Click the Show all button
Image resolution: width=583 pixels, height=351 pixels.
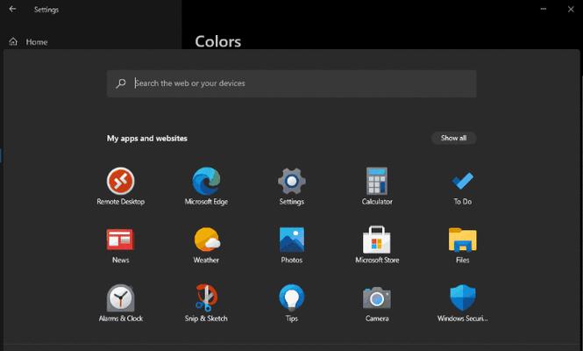click(x=453, y=138)
